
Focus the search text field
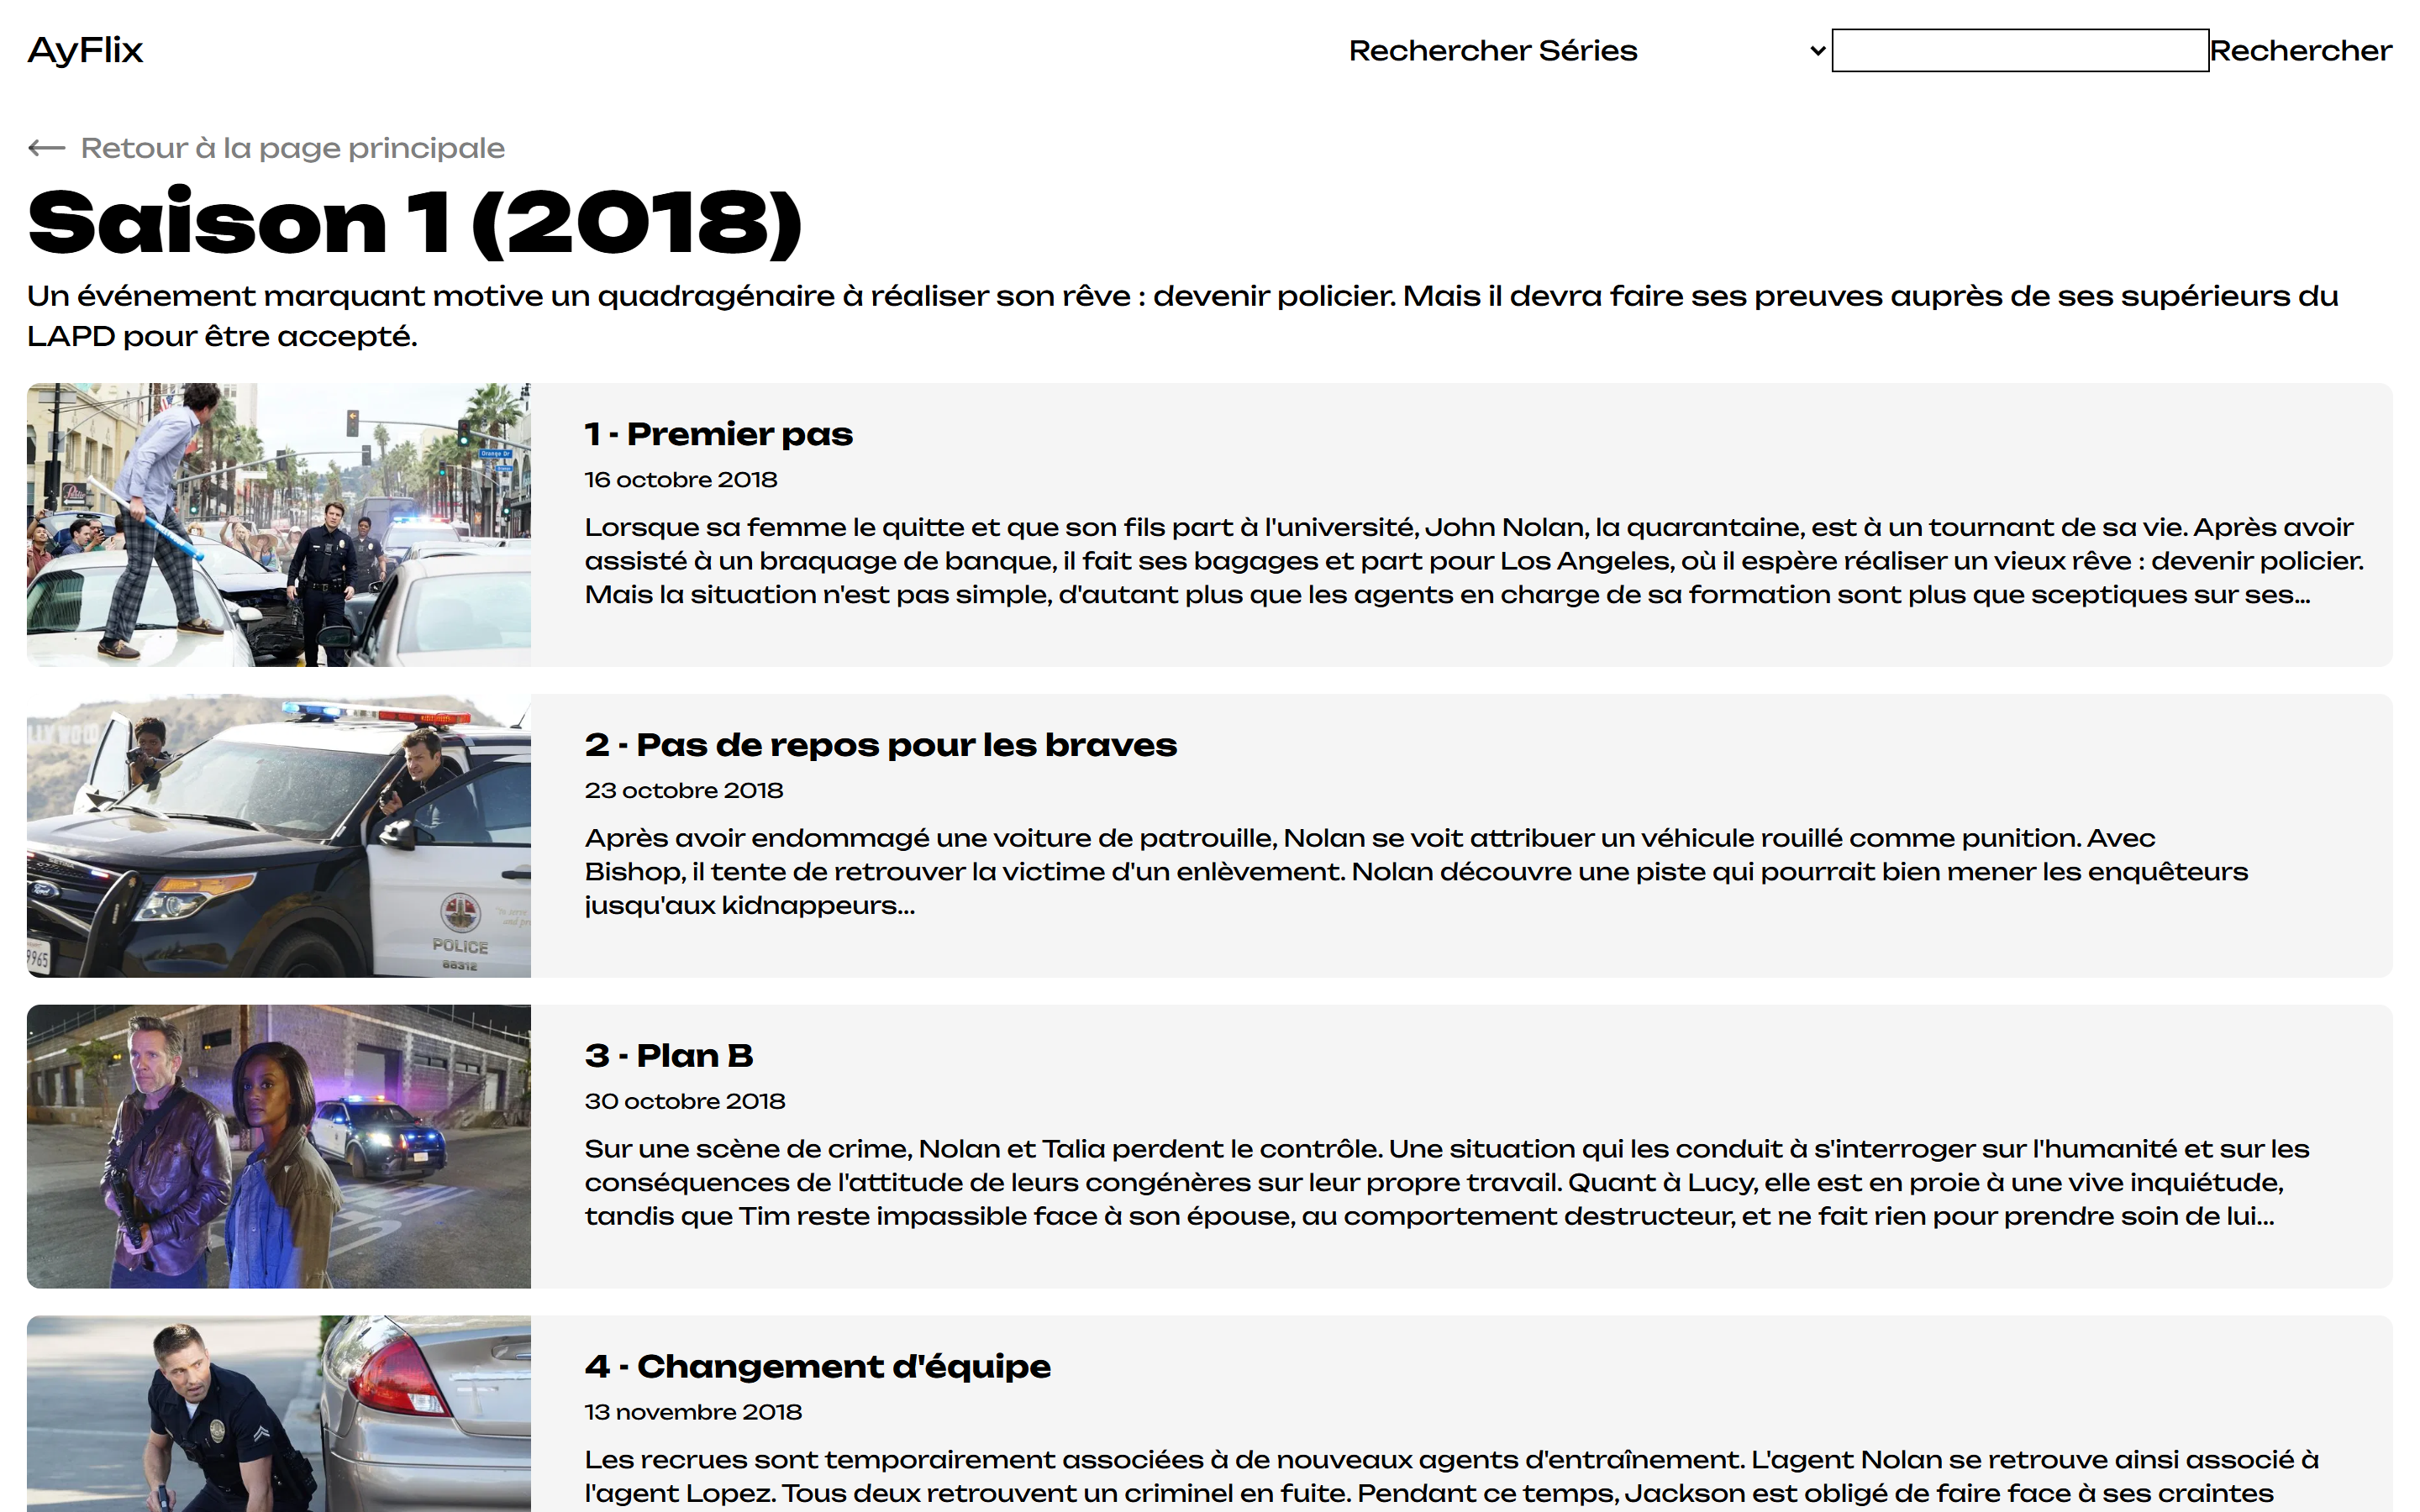pos(2018,50)
